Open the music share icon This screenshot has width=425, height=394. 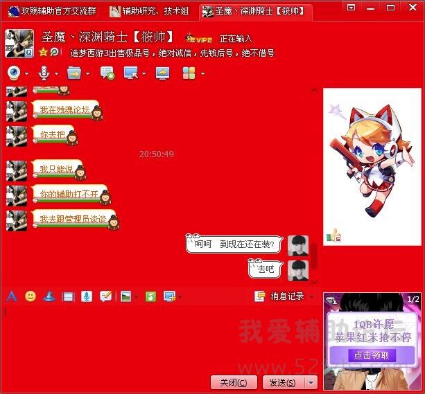(150, 296)
